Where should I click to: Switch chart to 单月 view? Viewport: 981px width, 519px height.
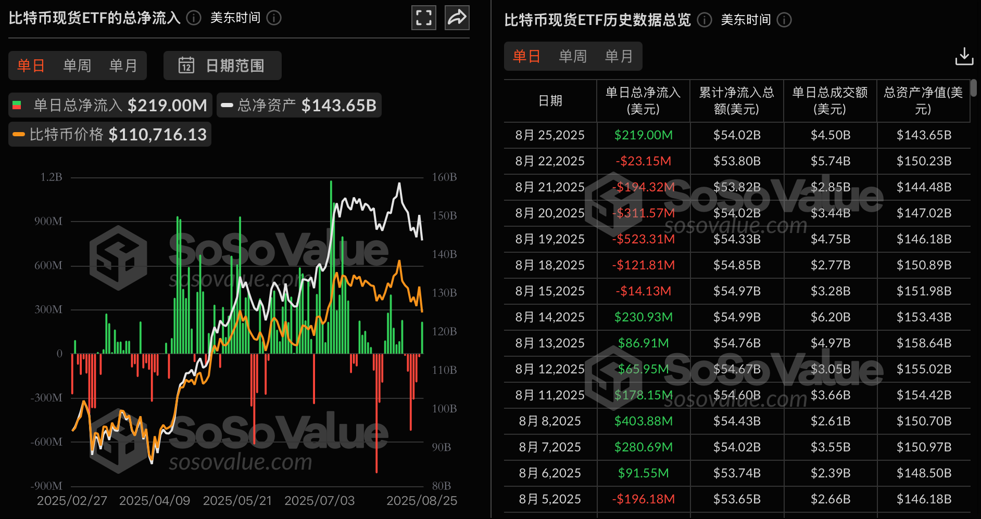123,66
